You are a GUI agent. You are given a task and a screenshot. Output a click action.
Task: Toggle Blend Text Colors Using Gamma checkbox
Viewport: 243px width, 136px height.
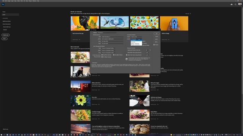tap(126, 55)
